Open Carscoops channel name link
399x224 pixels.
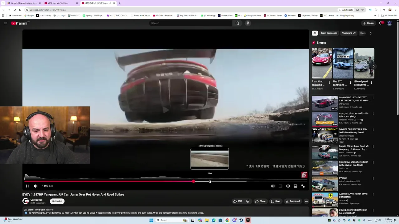click(36, 200)
